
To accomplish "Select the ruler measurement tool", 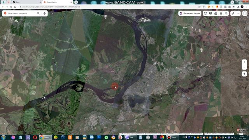I will click(x=233, y=13).
